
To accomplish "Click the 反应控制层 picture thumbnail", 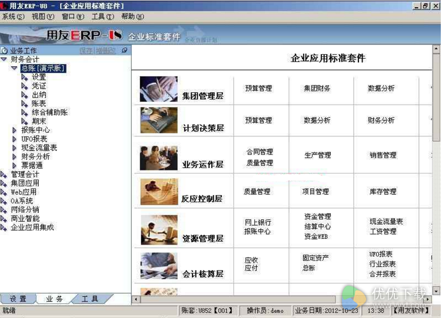I will click(159, 192).
